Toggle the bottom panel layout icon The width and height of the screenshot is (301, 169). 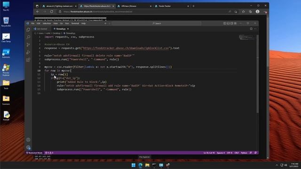(x=228, y=23)
